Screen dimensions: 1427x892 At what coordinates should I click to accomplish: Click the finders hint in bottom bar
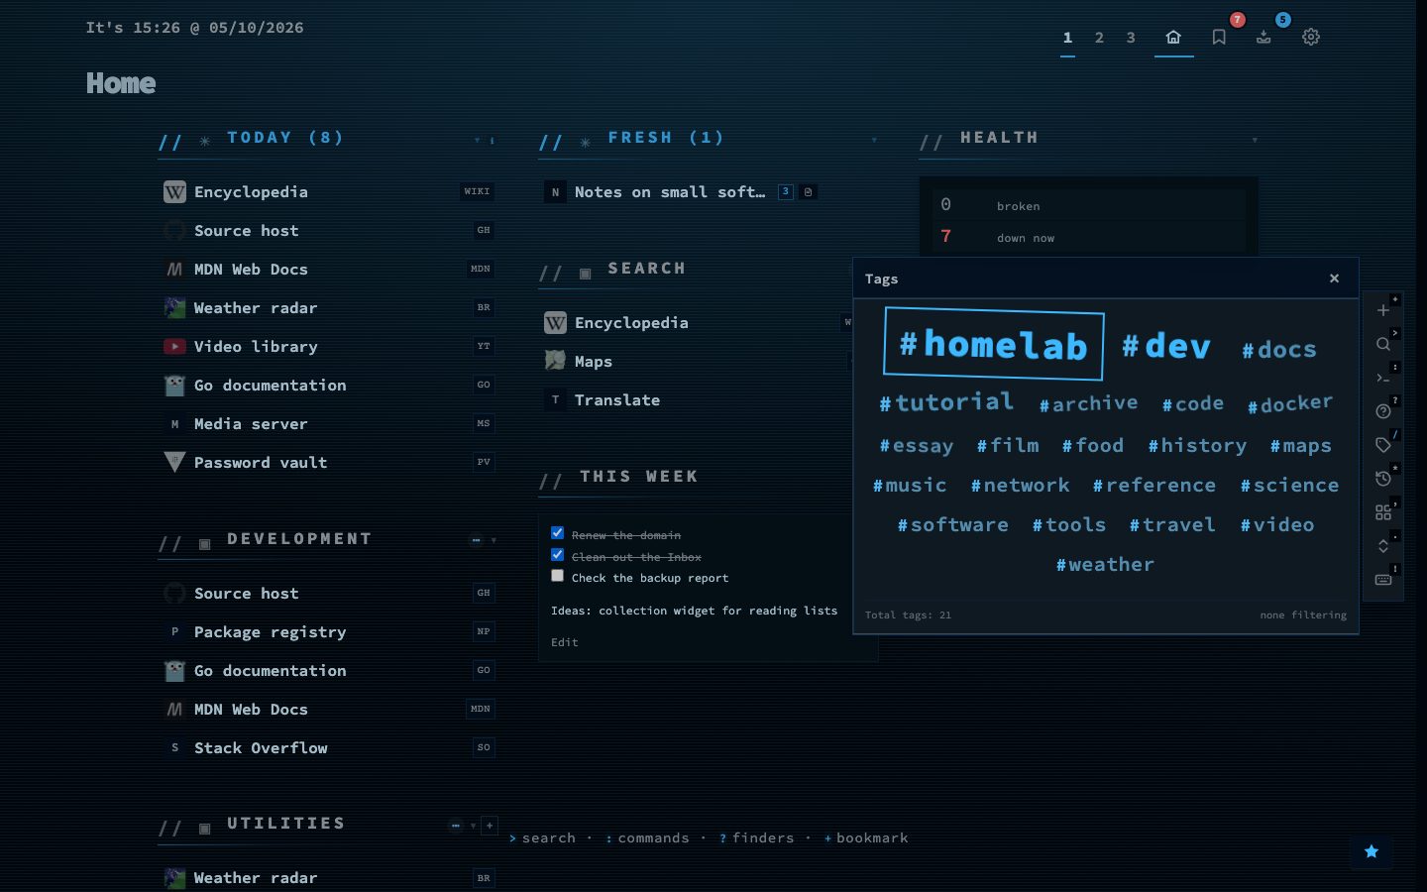(x=757, y=837)
